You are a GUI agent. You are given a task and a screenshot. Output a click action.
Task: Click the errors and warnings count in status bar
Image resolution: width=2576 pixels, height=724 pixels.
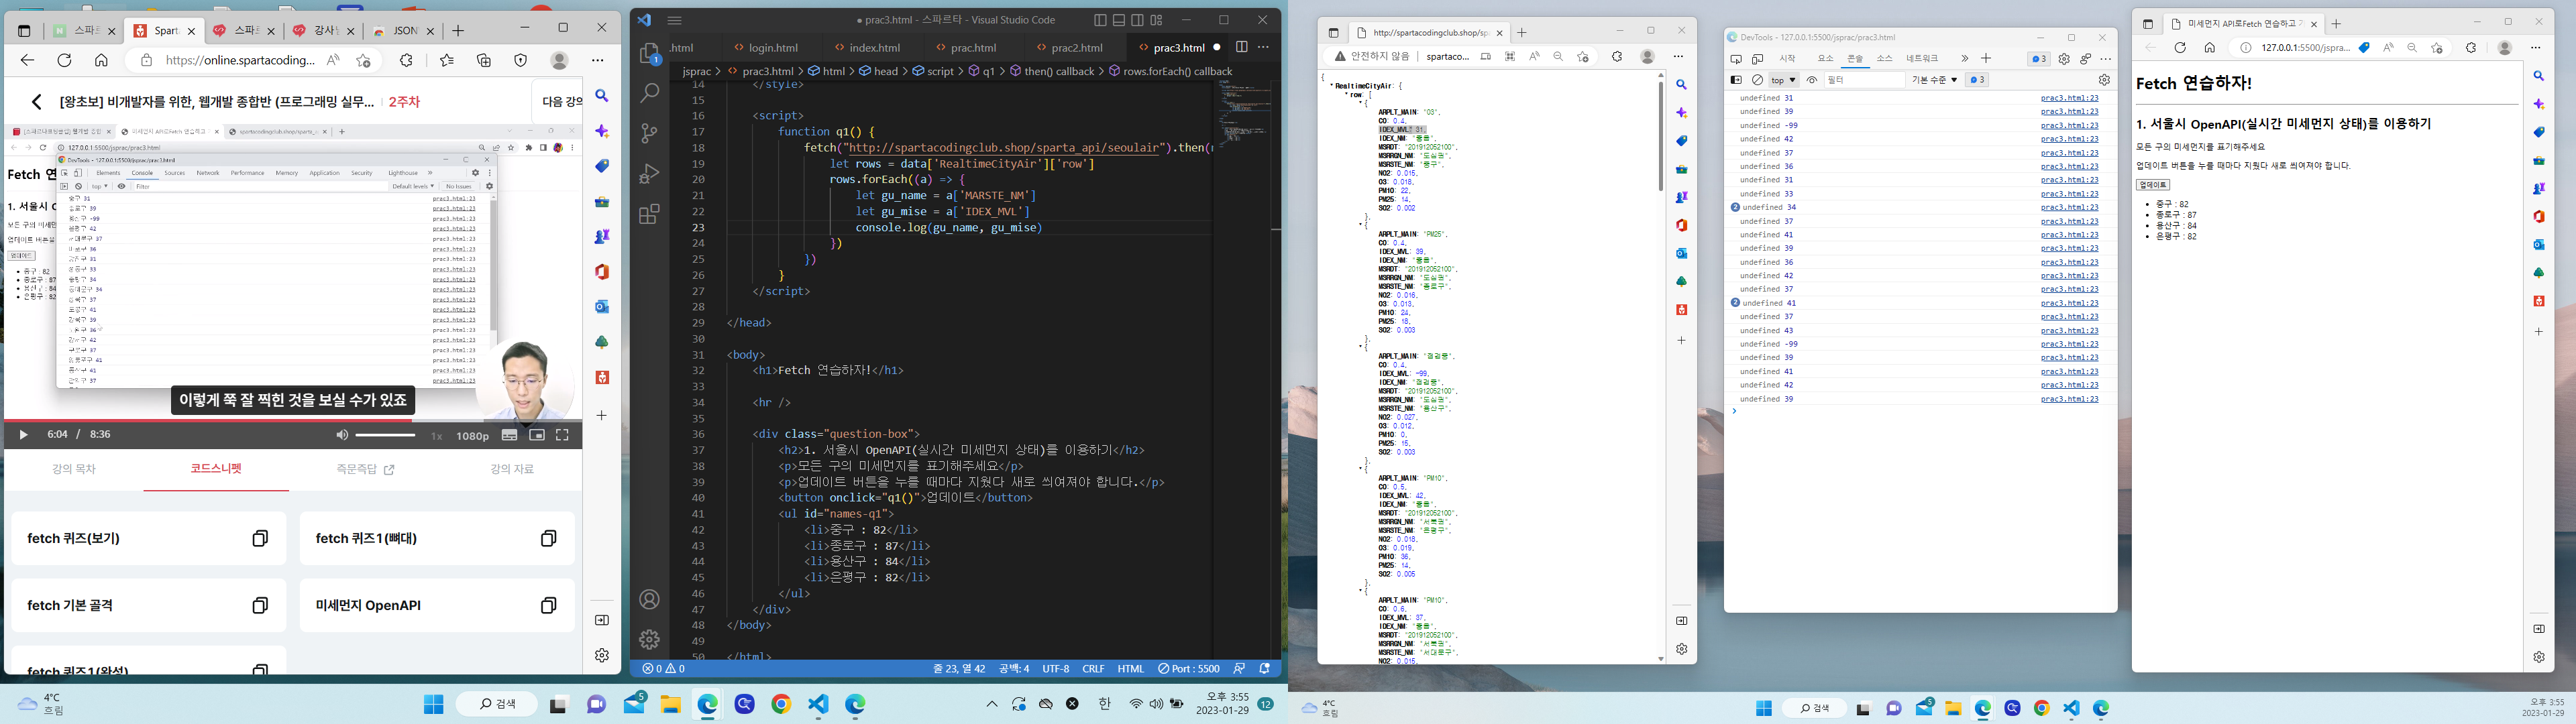[x=664, y=669]
